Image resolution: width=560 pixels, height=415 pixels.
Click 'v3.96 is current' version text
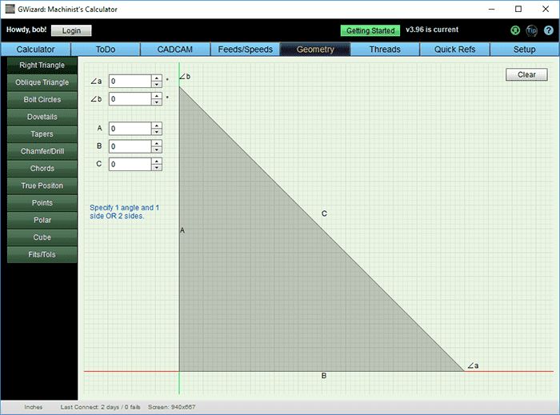(432, 30)
